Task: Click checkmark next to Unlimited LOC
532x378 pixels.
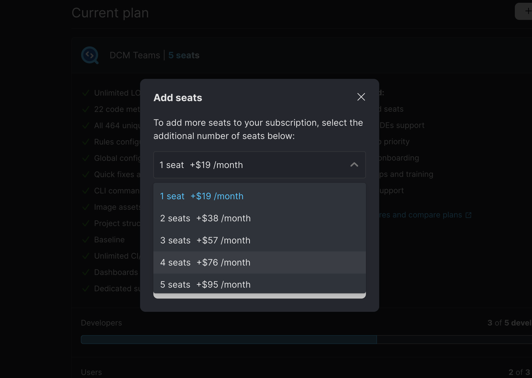Action: click(x=86, y=93)
